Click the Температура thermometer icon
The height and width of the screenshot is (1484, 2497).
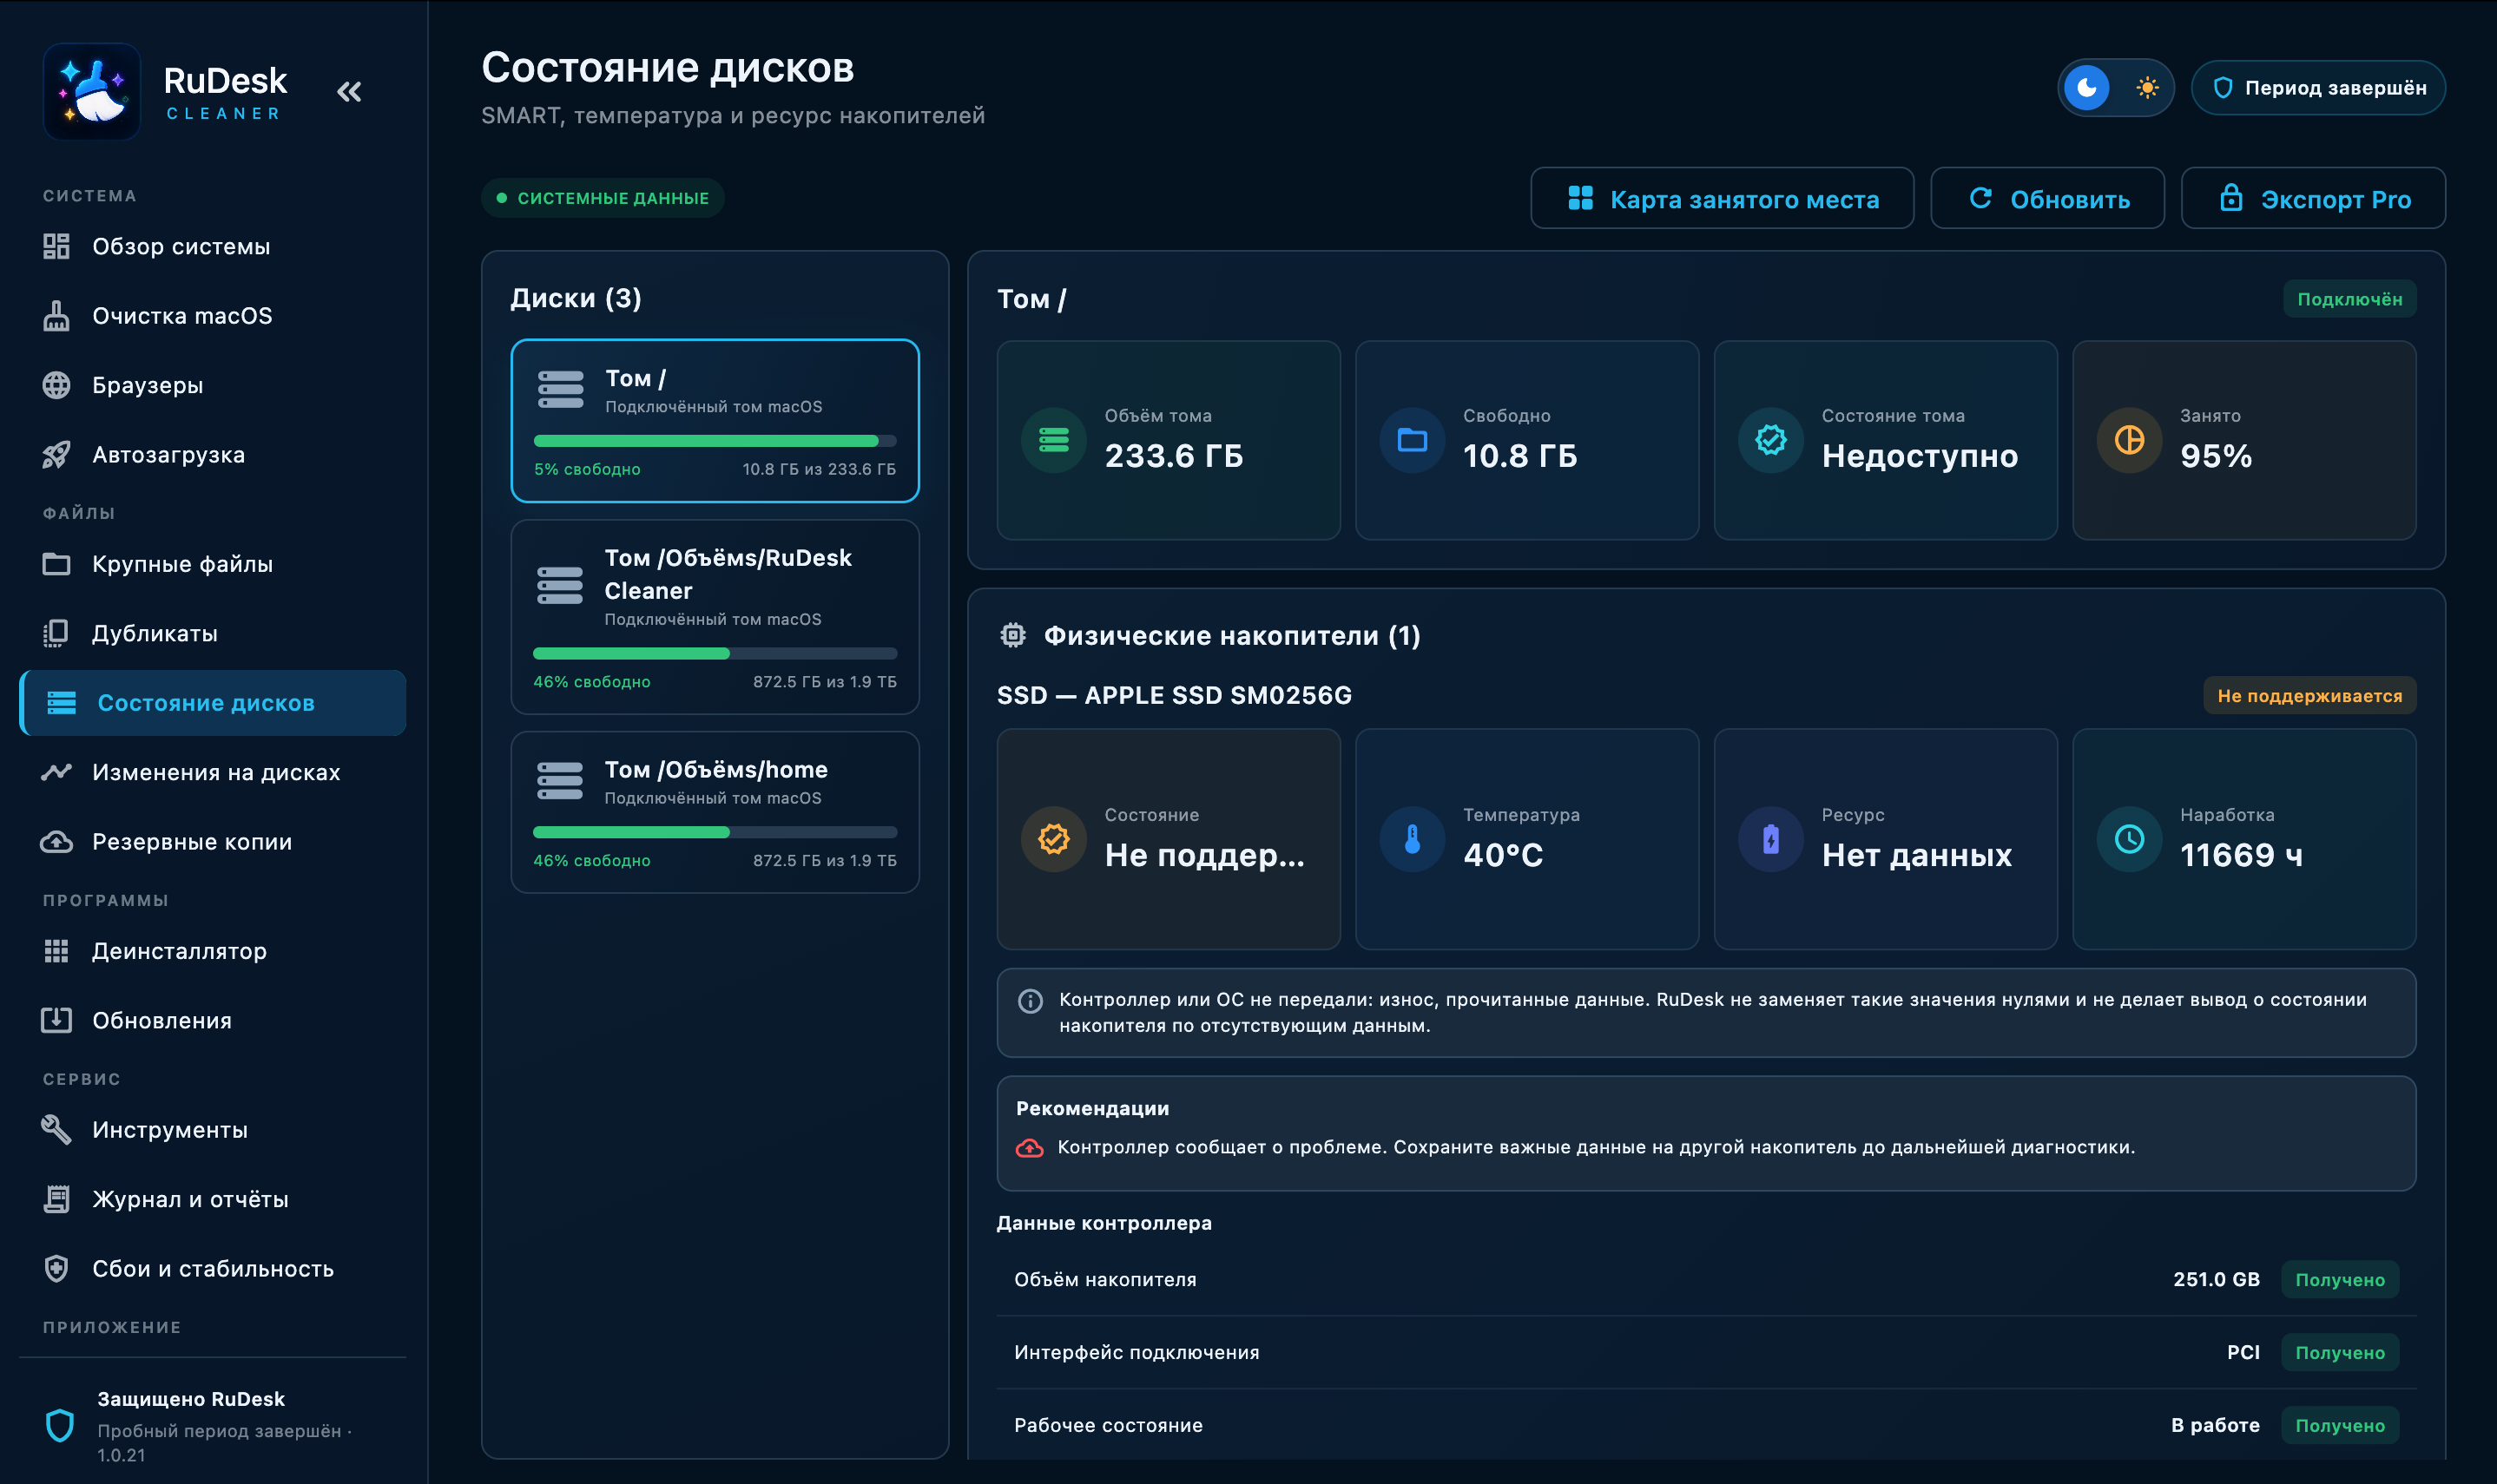(x=1412, y=839)
